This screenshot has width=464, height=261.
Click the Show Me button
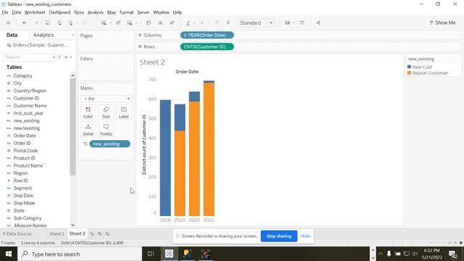click(443, 22)
